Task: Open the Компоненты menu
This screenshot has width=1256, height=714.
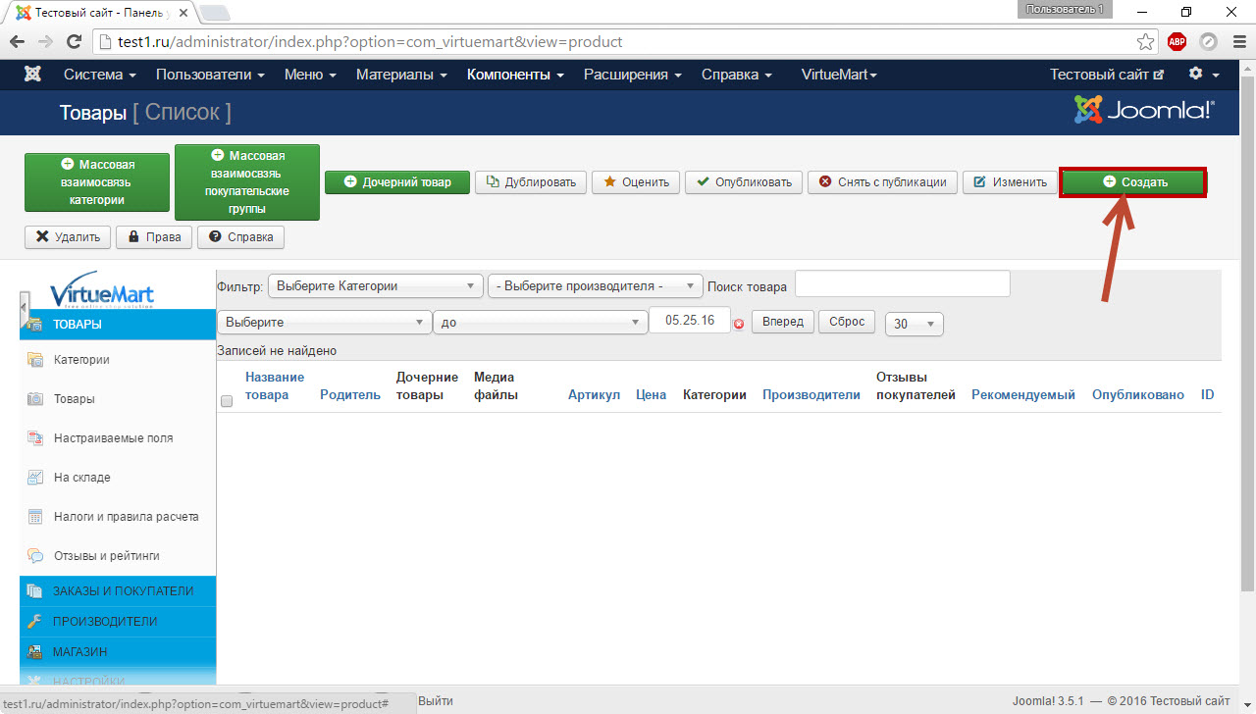Action: tap(515, 75)
